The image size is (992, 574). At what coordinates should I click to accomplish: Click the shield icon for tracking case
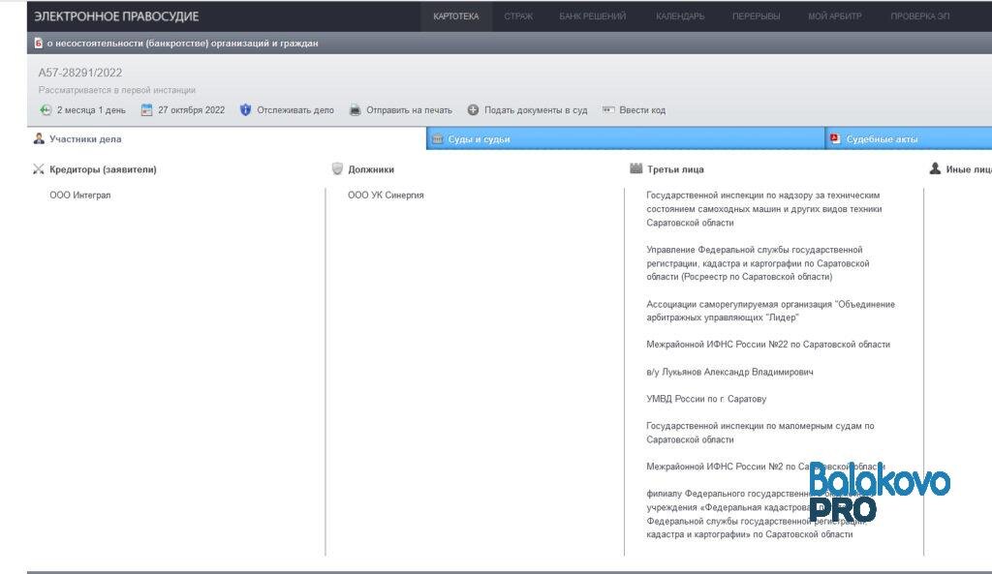point(245,110)
